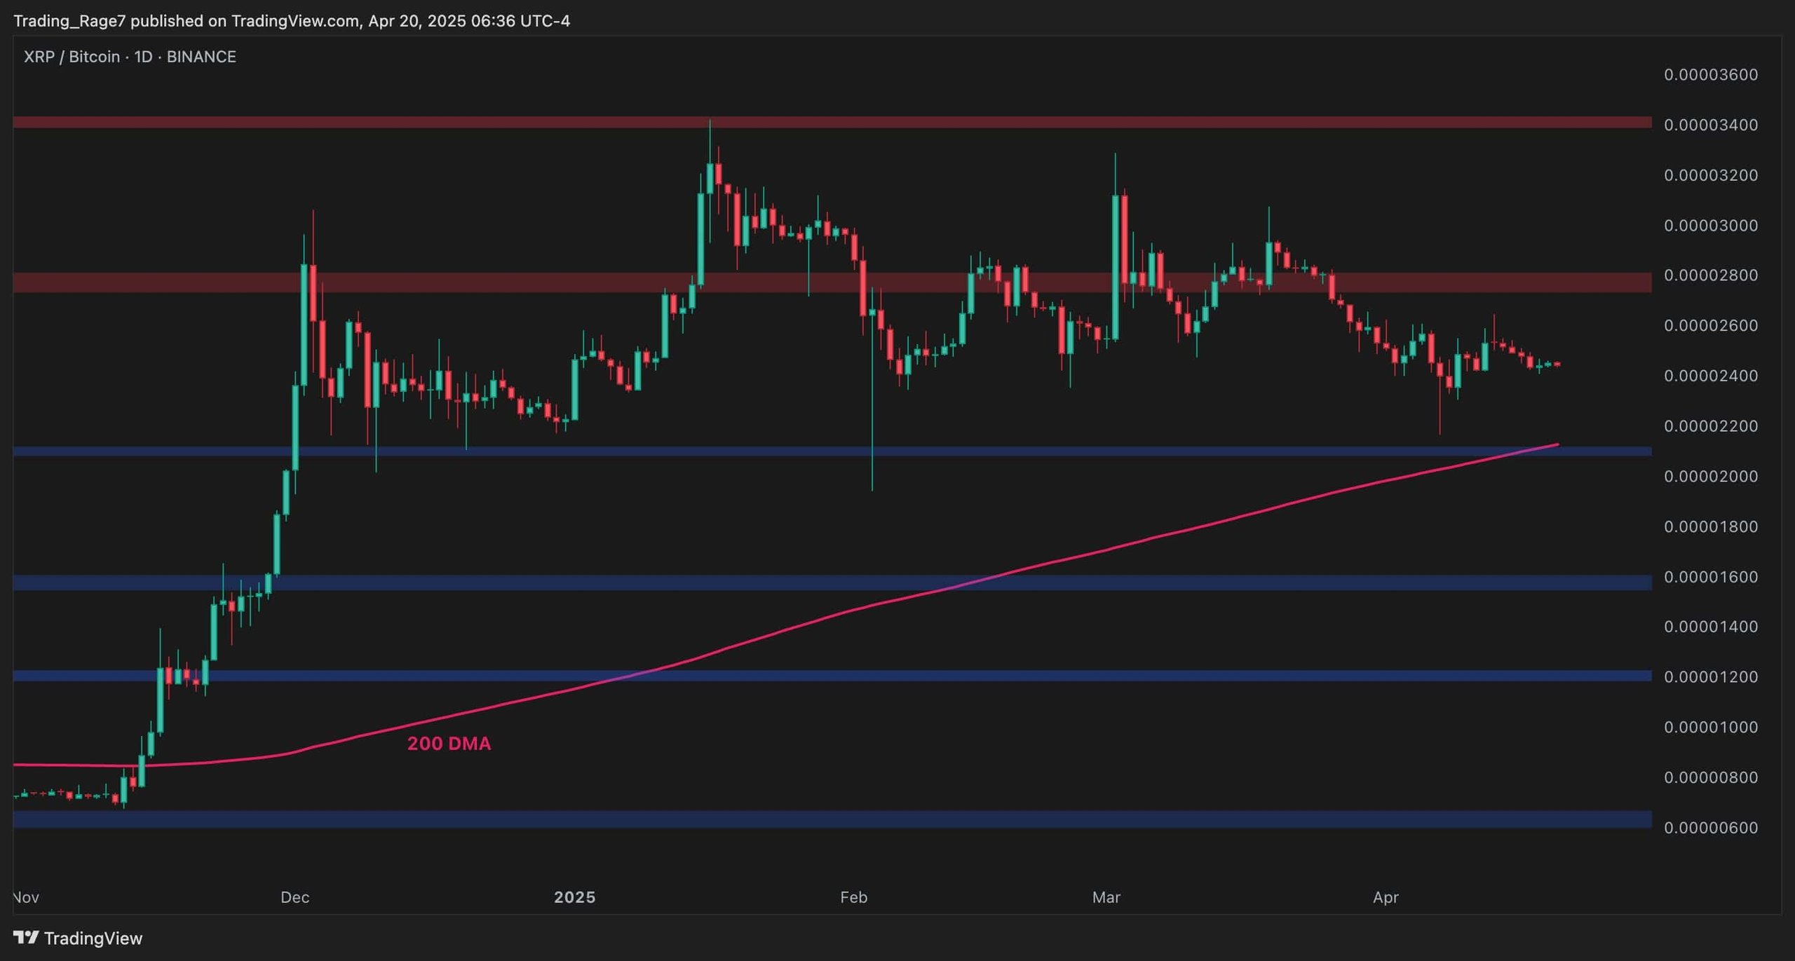Screen dimensions: 1795x961
Task: Open Trading_Rage7 publisher link
Action: coord(70,21)
